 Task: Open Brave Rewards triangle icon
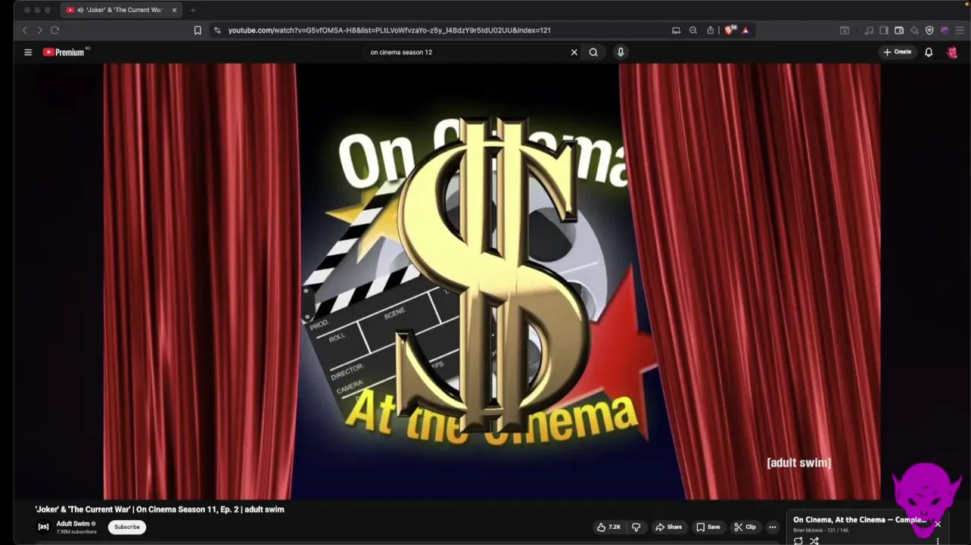coord(745,30)
